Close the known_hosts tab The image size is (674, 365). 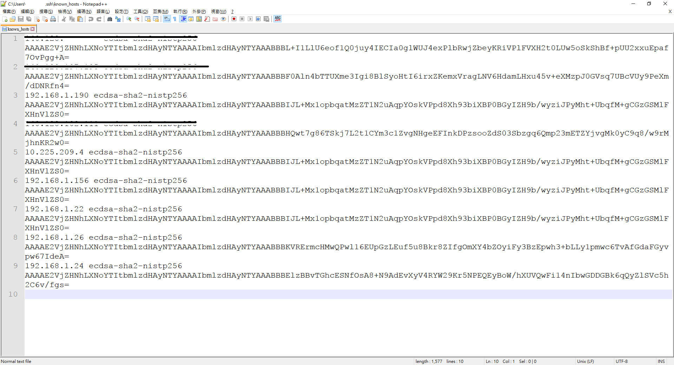point(33,29)
